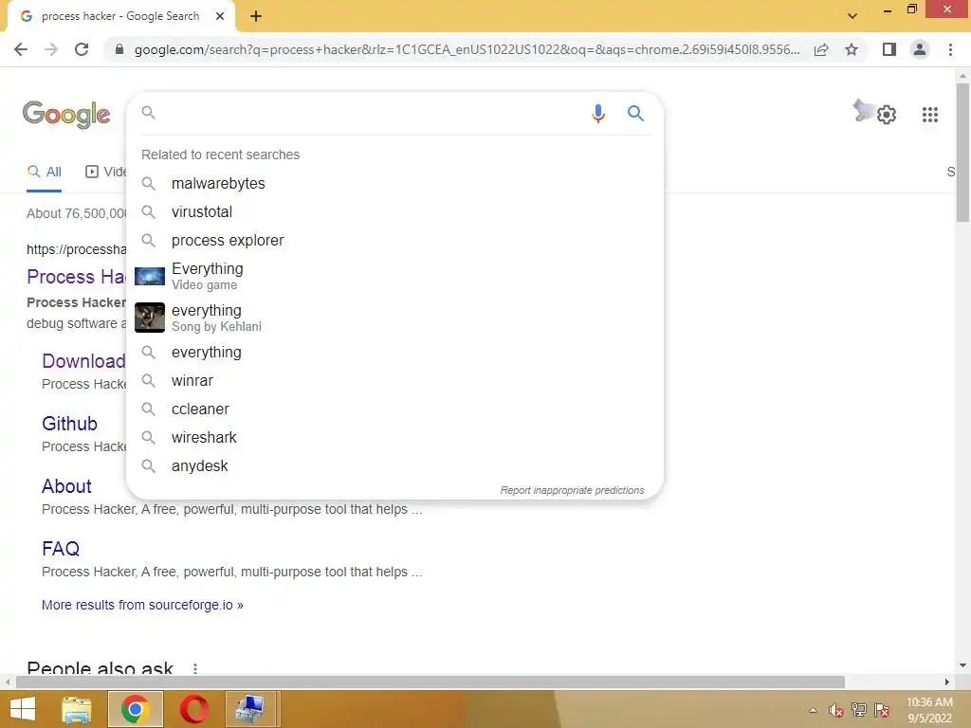Select malwarebytes suggestion
The width and height of the screenshot is (971, 728).
click(394, 183)
